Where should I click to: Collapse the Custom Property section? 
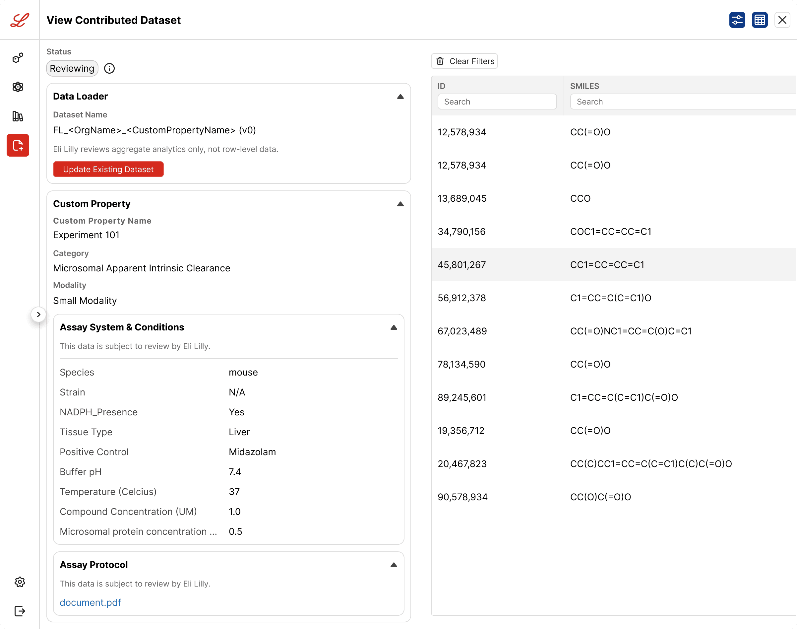[400, 204]
